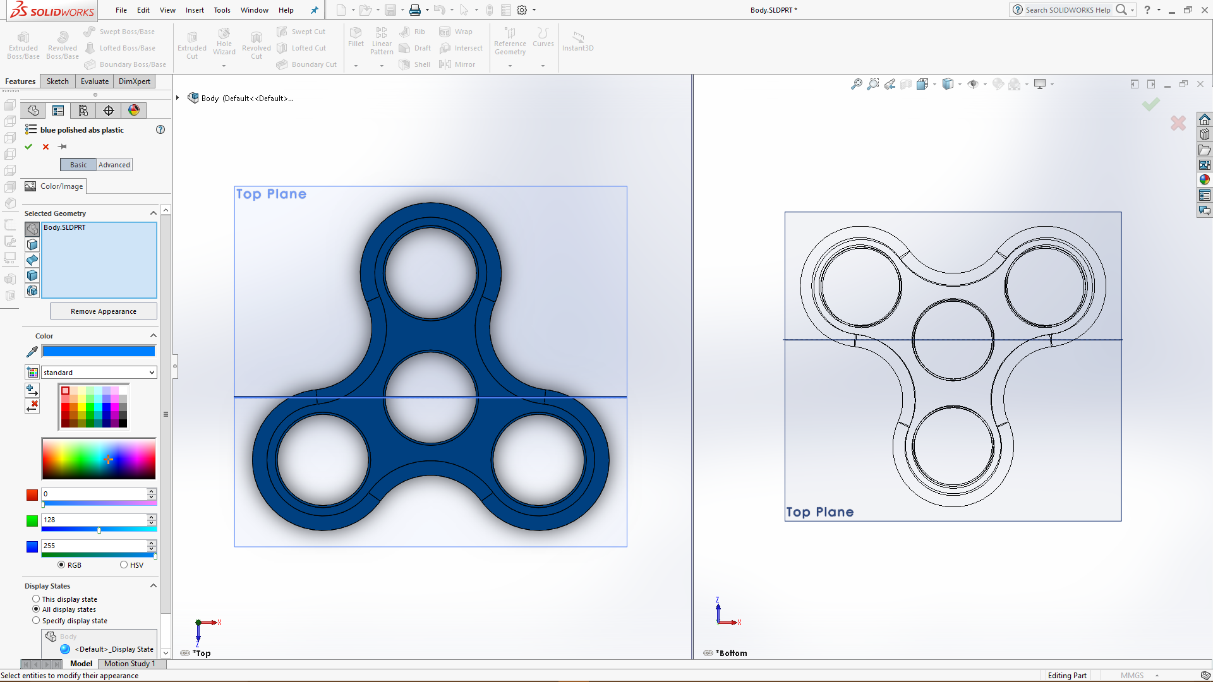Pin the appearance property panel
1213x682 pixels.
[x=63, y=147]
